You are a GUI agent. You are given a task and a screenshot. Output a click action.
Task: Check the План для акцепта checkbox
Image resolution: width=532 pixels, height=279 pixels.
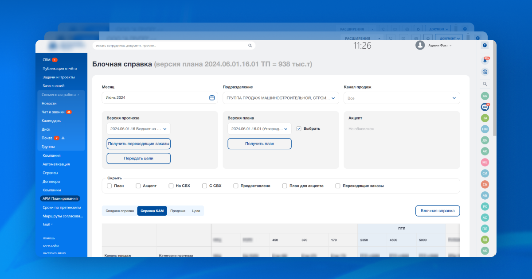pyautogui.click(x=285, y=186)
